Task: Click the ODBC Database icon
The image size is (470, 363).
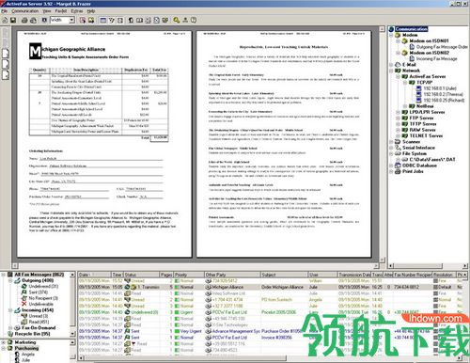Action: click(398, 166)
